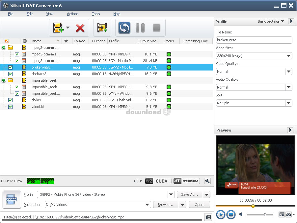The width and height of the screenshot is (297, 223).
Task: Uncheck the winnicki file checkbox
Action: (10, 107)
